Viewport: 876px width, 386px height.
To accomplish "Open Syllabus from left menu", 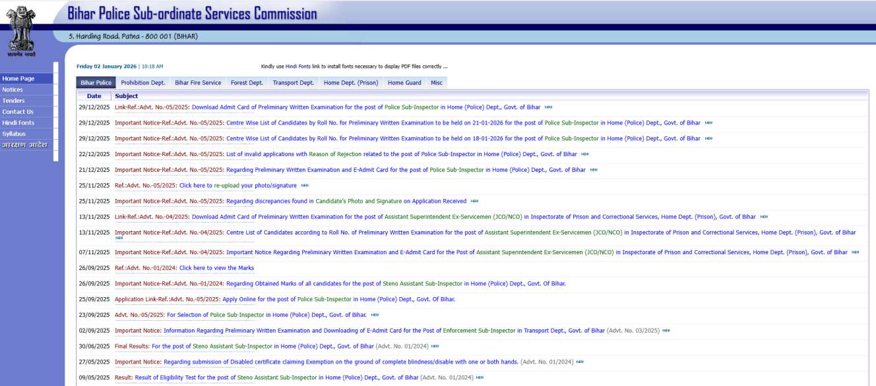I will pos(14,134).
